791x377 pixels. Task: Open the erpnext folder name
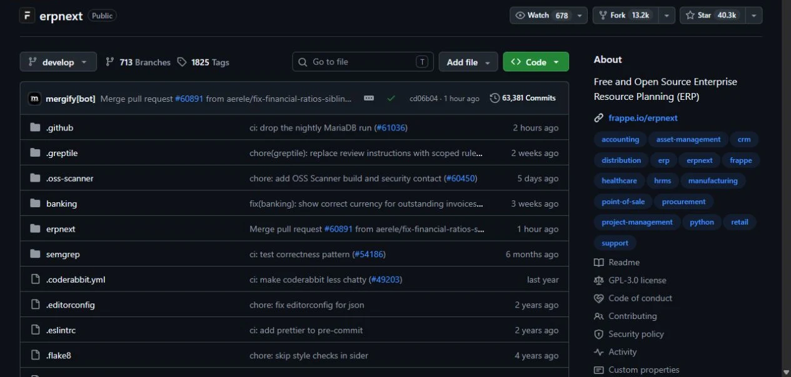[61, 229]
